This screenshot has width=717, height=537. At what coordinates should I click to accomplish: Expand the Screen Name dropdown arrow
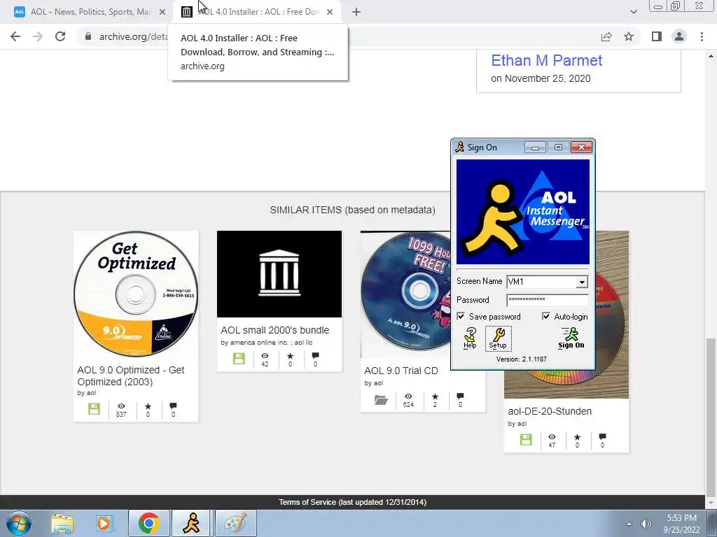pos(582,282)
